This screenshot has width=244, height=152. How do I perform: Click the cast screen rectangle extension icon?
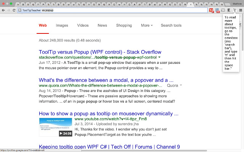(x=223, y=10)
